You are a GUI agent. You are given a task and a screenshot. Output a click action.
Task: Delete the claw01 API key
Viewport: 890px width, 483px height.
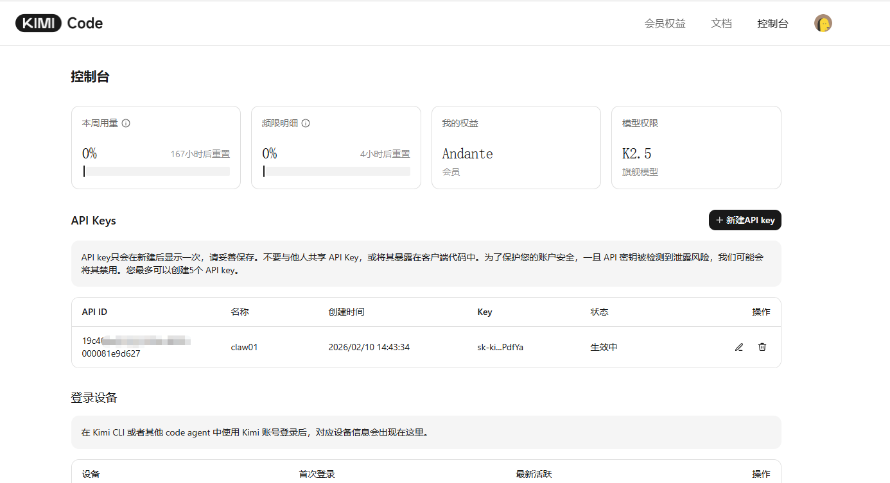point(762,347)
